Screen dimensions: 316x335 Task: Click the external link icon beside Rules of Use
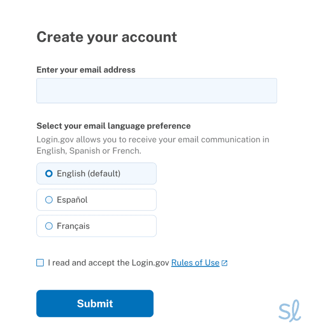(x=224, y=262)
